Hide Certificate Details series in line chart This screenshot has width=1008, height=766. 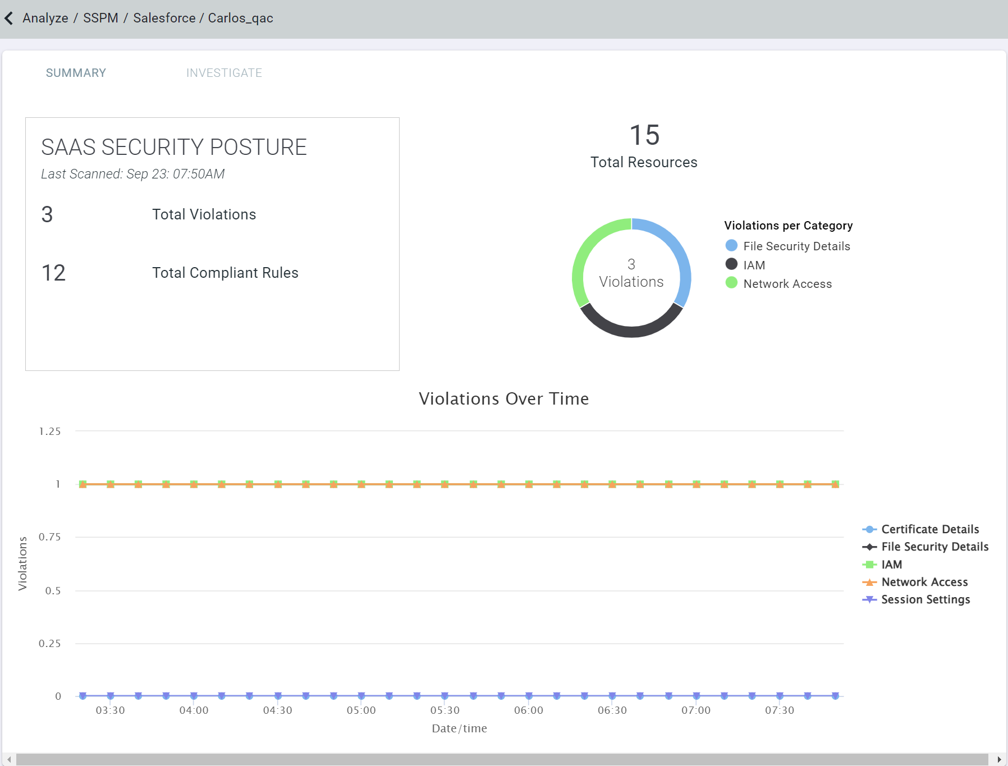(929, 529)
